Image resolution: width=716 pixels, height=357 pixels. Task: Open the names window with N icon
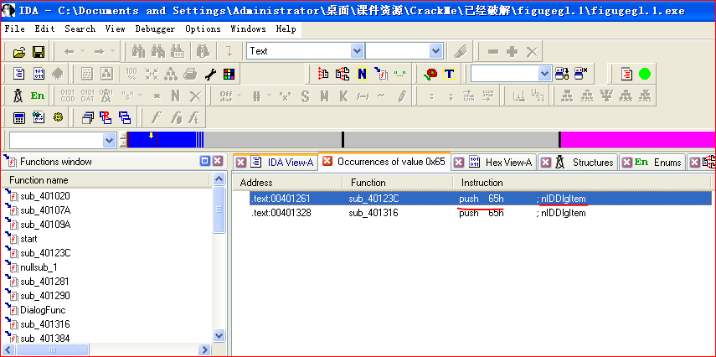[x=362, y=74]
